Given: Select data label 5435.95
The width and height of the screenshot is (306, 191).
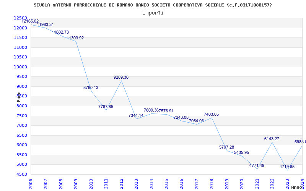Looking at the screenshot, I should point(242,152).
